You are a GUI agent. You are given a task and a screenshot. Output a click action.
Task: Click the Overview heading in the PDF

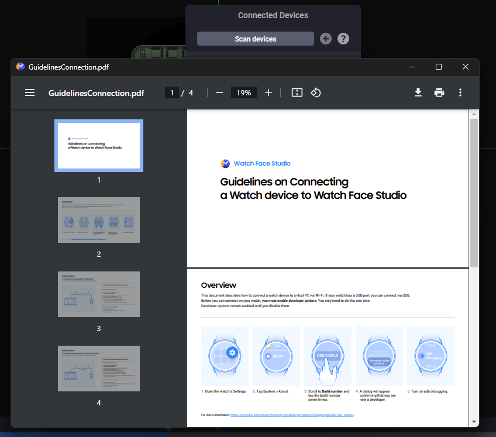tap(219, 285)
